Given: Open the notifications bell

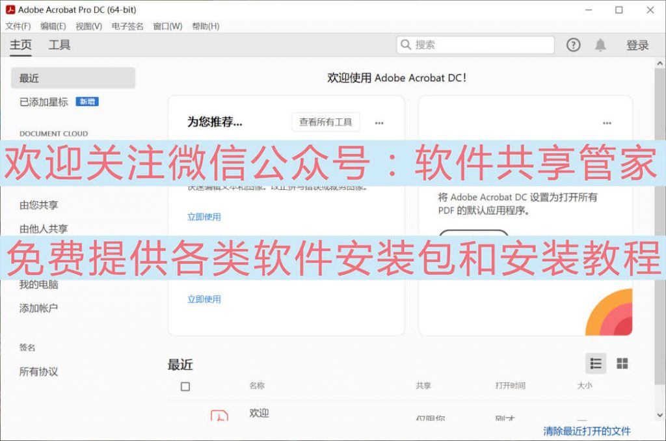Looking at the screenshot, I should pyautogui.click(x=600, y=45).
